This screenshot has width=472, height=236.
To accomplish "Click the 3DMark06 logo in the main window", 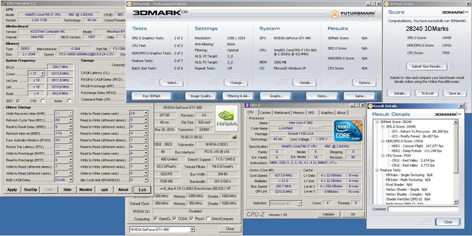I will [x=160, y=14].
